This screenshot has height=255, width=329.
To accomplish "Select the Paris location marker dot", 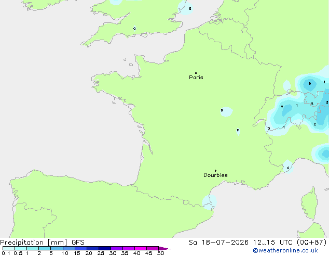I will point(196,73).
